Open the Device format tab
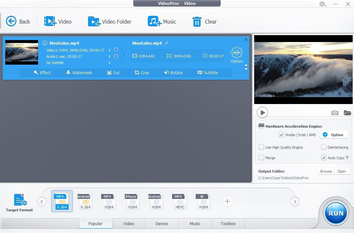 point(162,223)
